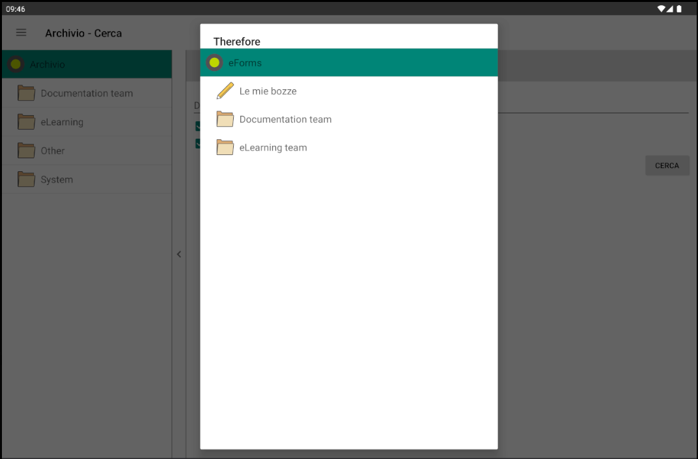Click the Other folder icon in the sidebar

[x=26, y=150]
